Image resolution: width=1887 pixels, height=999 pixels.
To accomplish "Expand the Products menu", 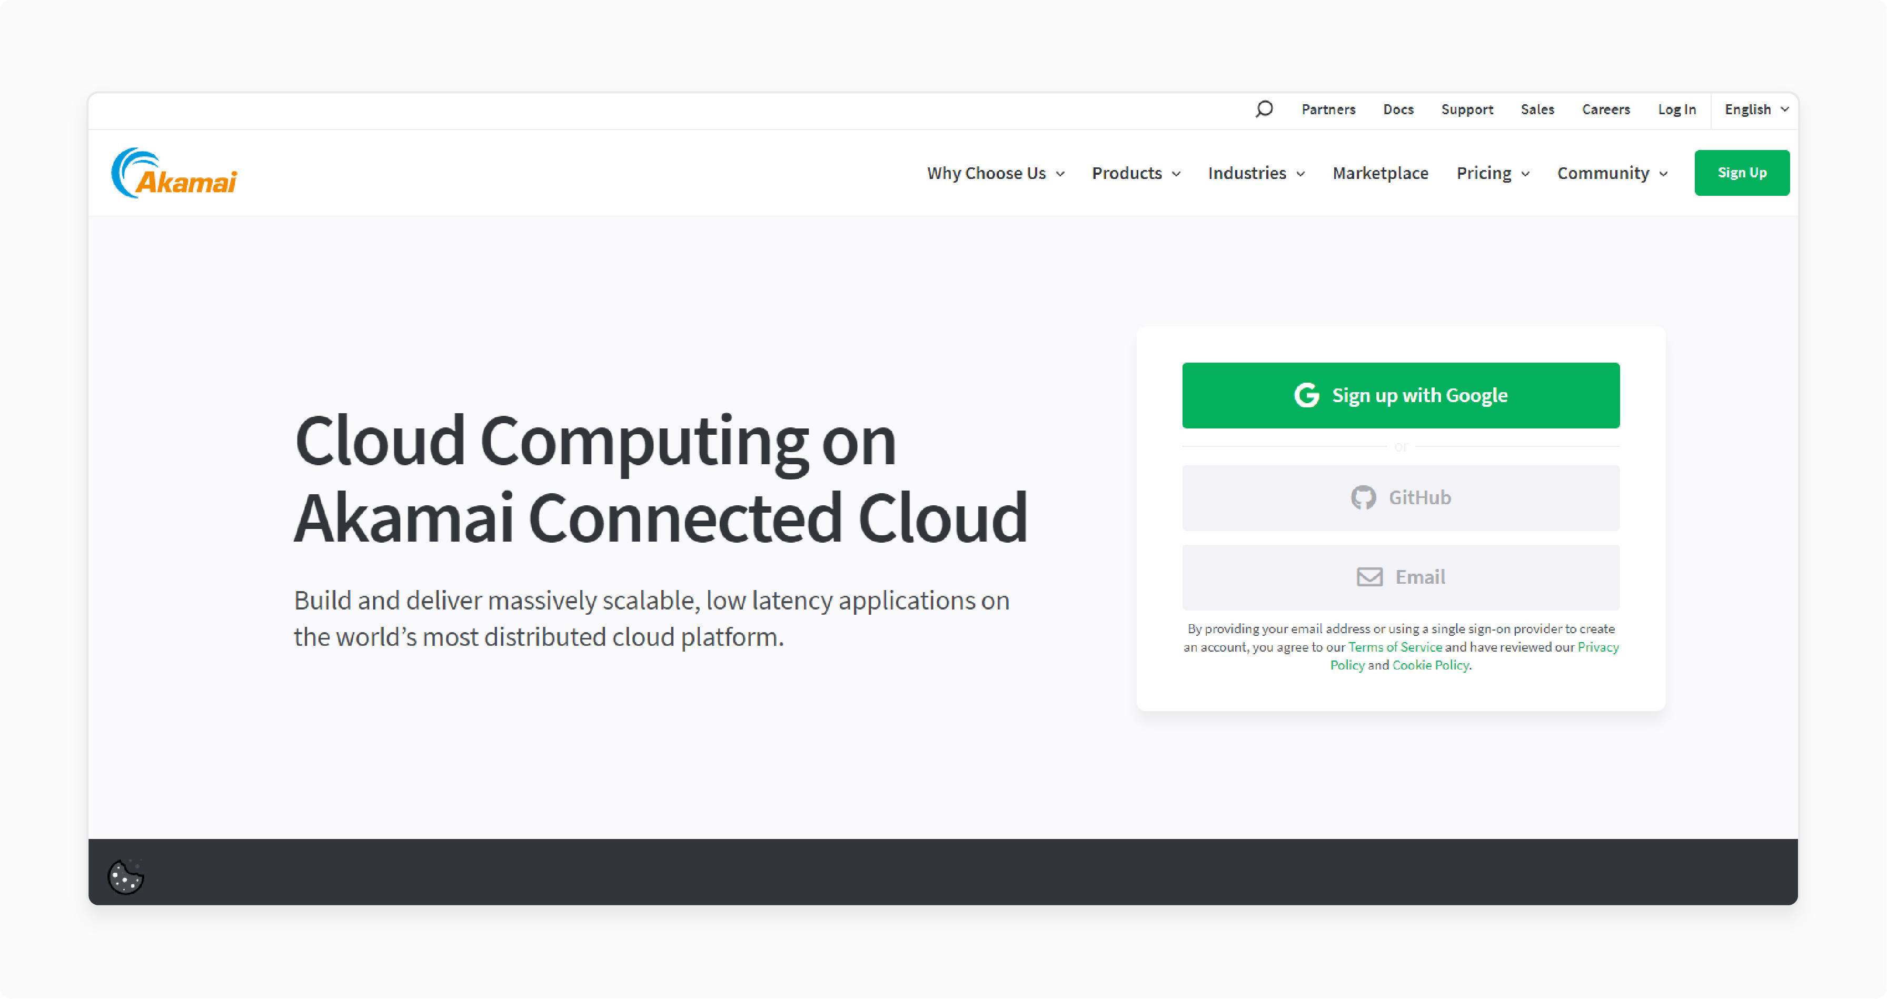I will [1136, 173].
